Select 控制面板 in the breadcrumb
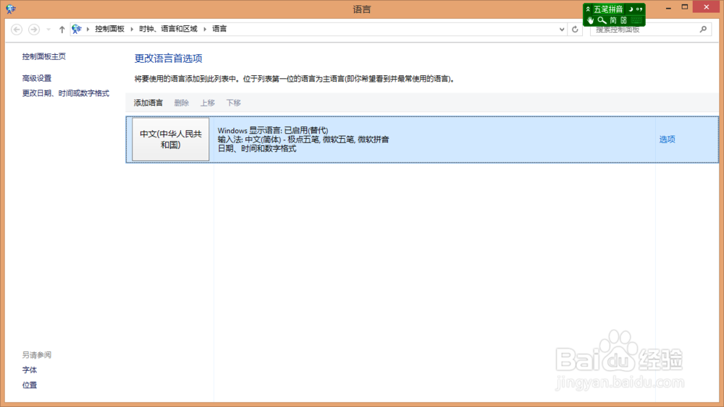 click(x=110, y=29)
